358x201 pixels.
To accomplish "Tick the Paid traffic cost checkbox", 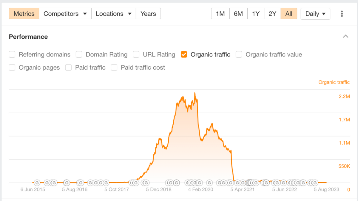I will (x=114, y=67).
